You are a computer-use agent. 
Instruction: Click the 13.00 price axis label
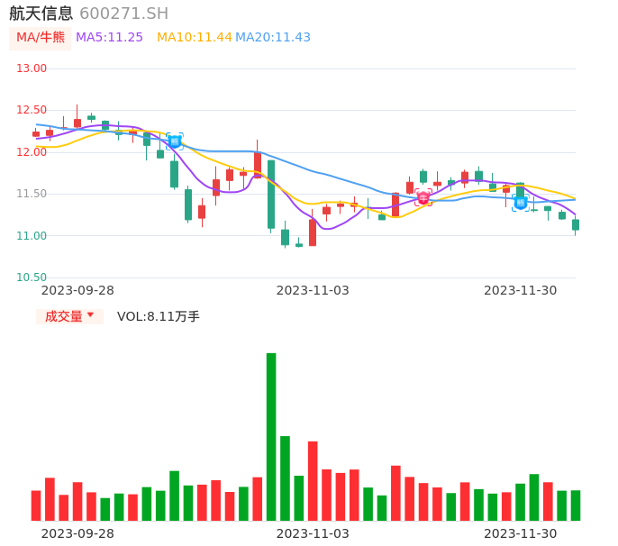click(32, 68)
